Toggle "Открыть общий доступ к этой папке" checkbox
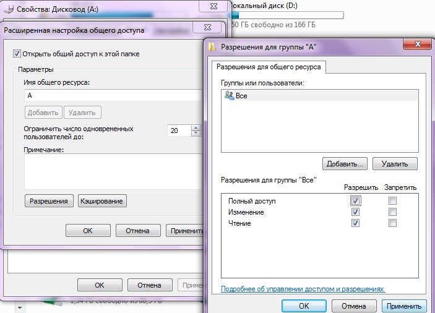The image size is (435, 313). click(17, 53)
